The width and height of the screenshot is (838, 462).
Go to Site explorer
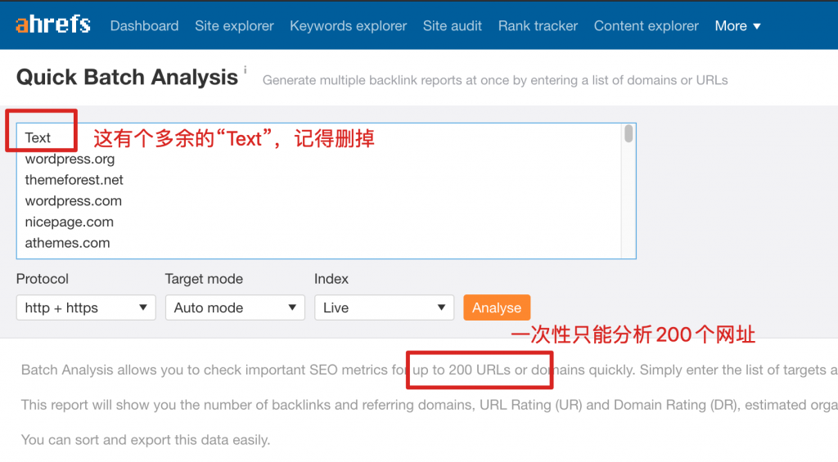(234, 25)
